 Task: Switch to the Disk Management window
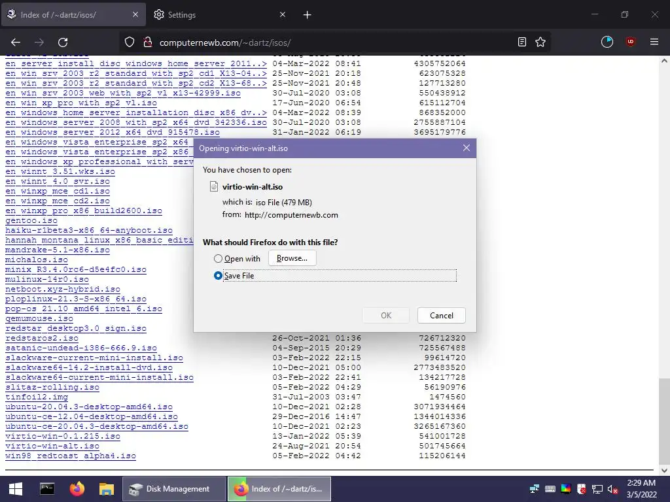pos(174,489)
